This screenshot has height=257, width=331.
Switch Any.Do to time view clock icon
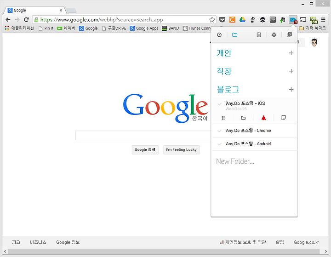219,35
